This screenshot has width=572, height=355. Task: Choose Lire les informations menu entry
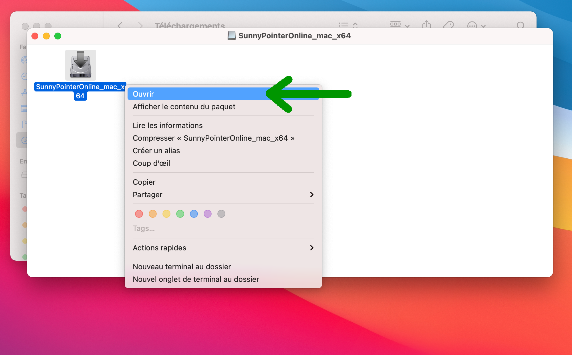point(168,125)
